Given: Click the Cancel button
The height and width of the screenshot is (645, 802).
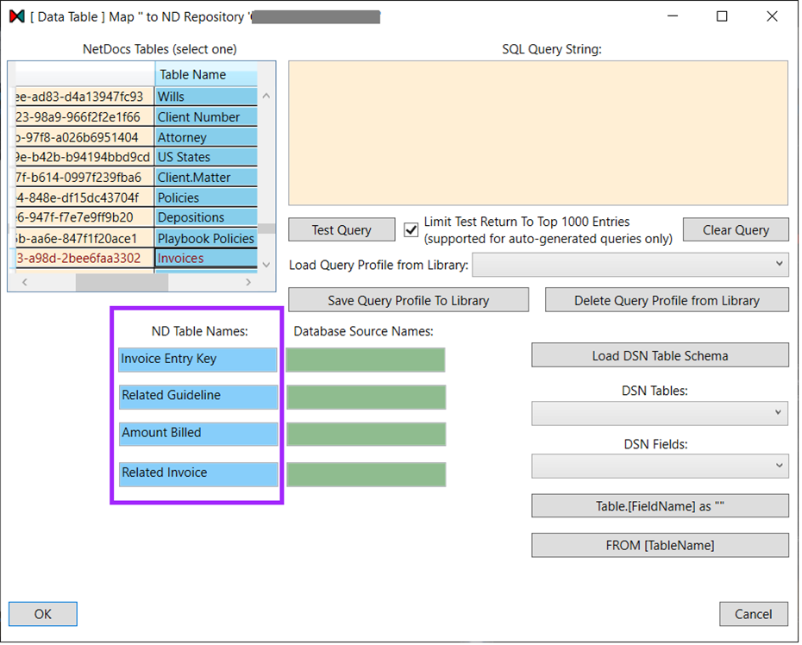Looking at the screenshot, I should pos(754,614).
